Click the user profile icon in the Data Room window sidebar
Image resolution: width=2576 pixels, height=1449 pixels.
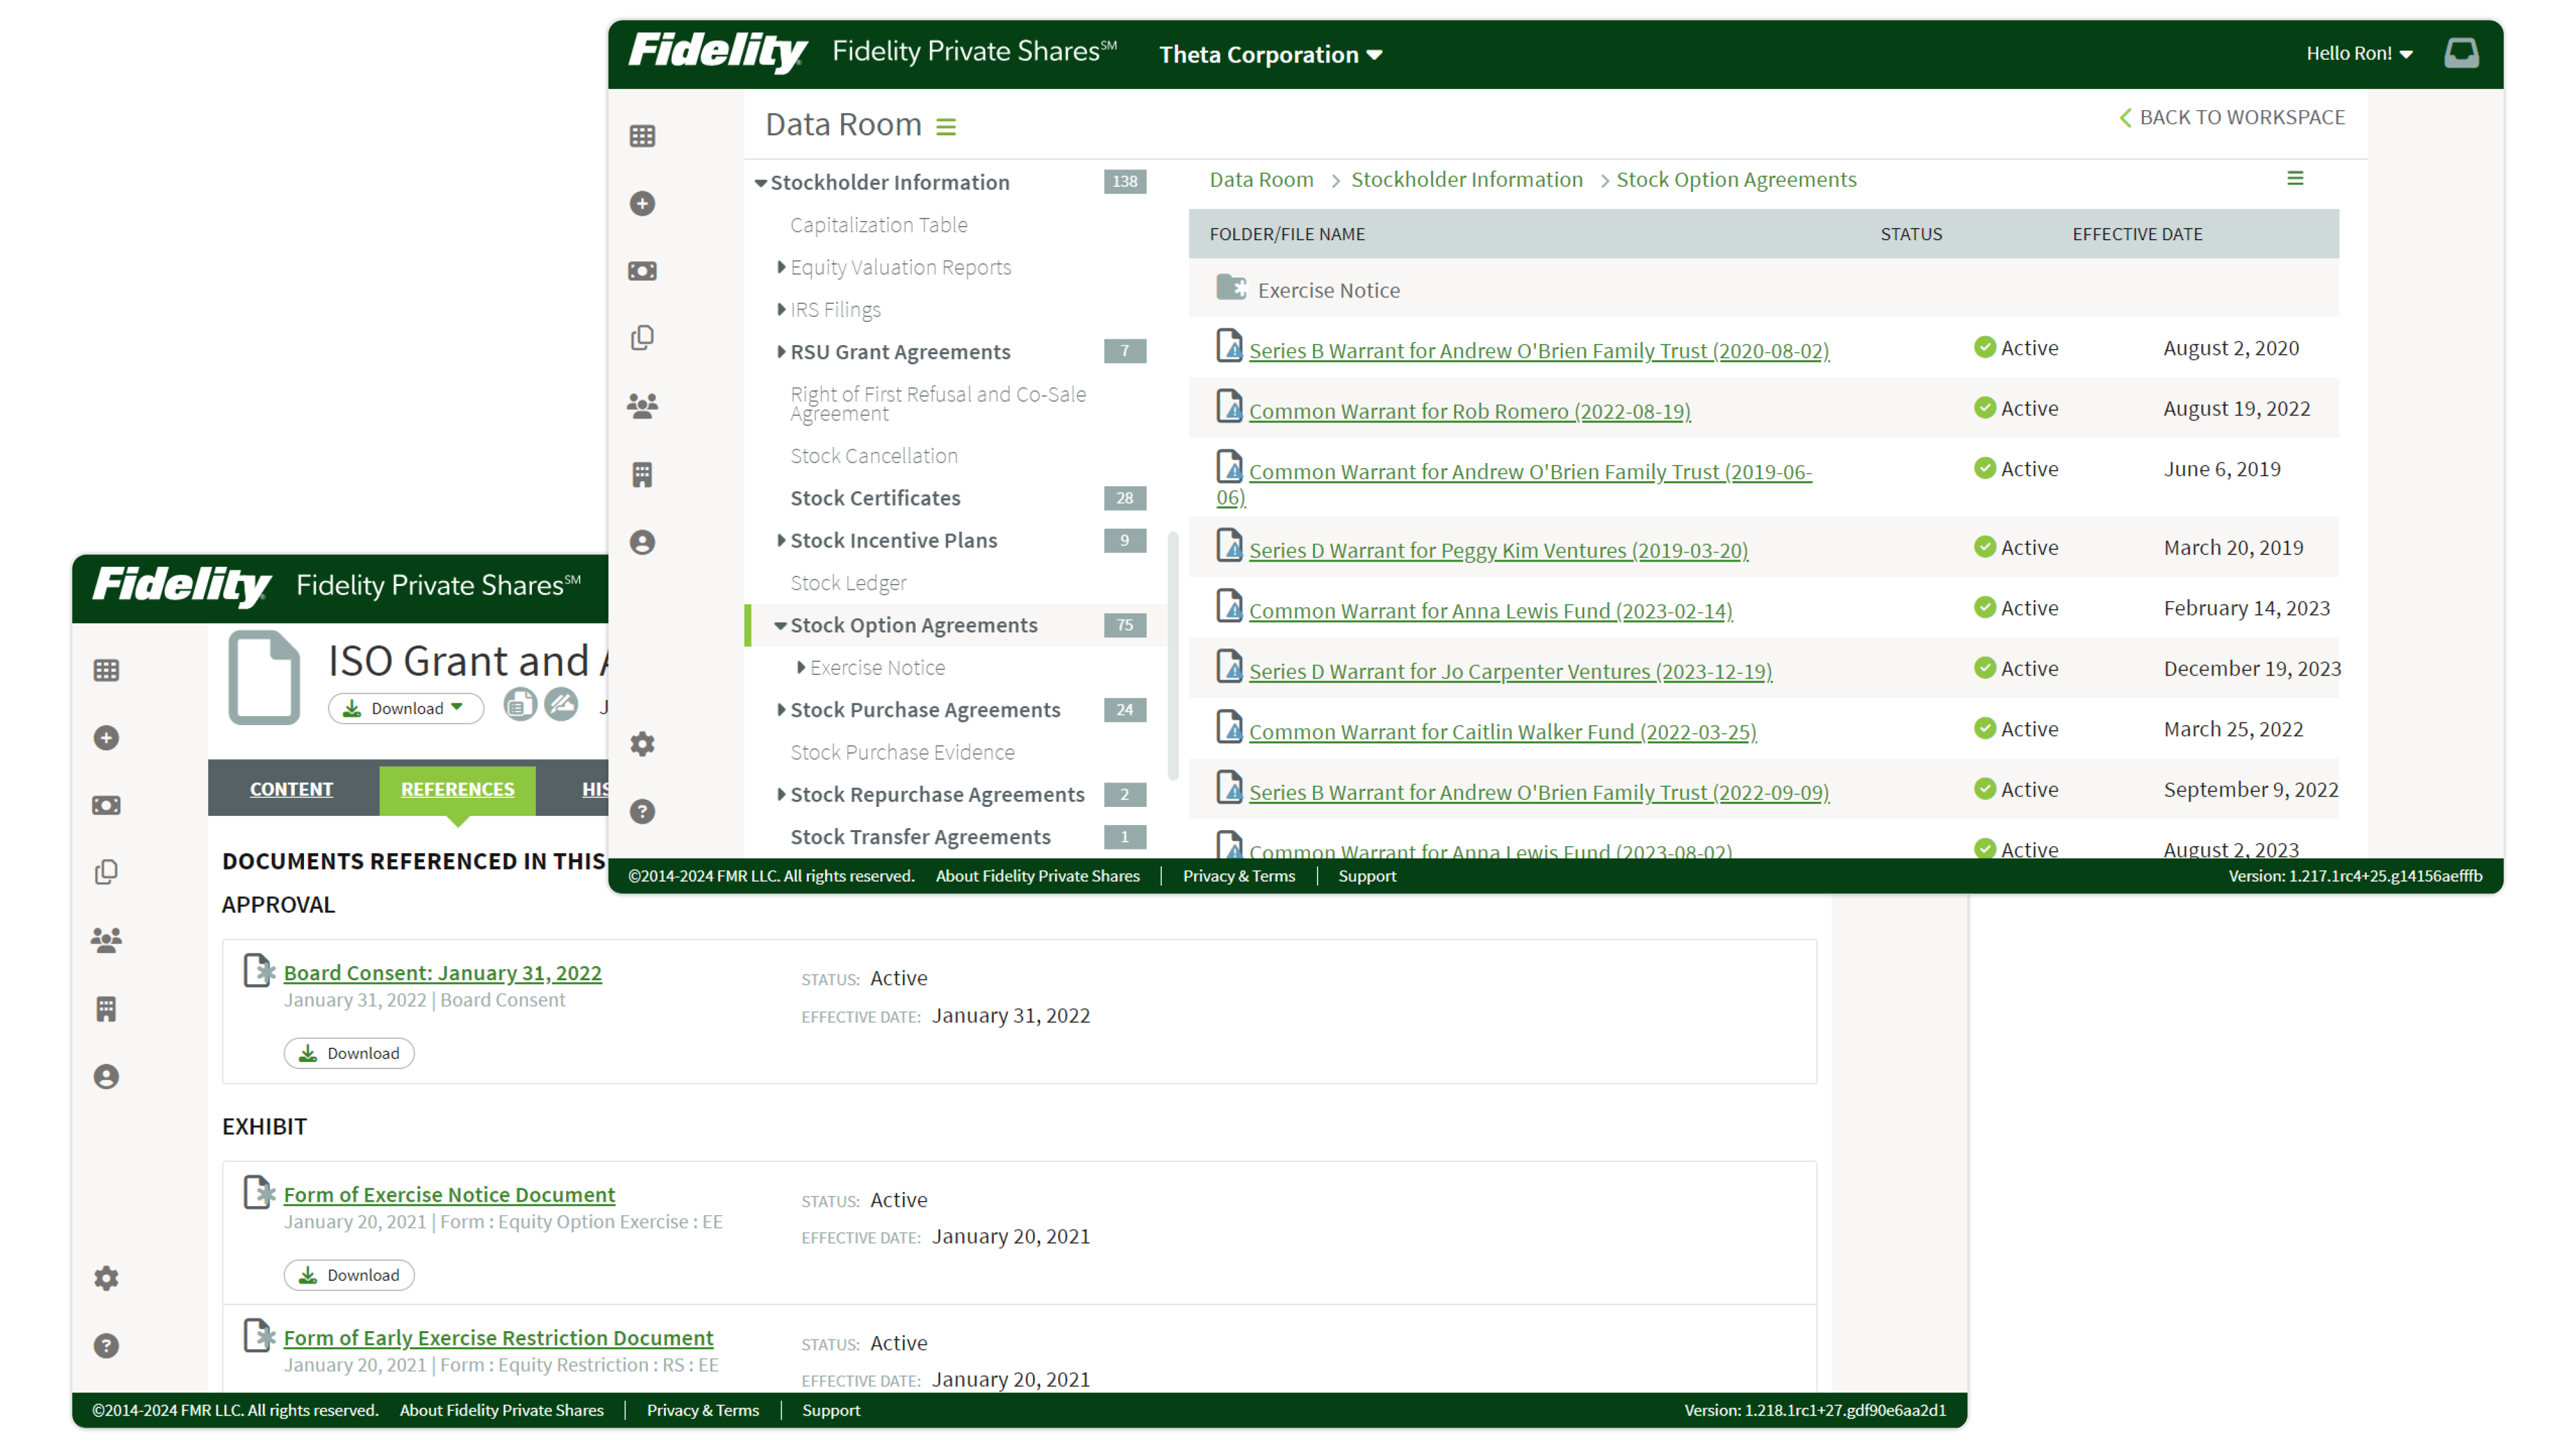click(642, 542)
